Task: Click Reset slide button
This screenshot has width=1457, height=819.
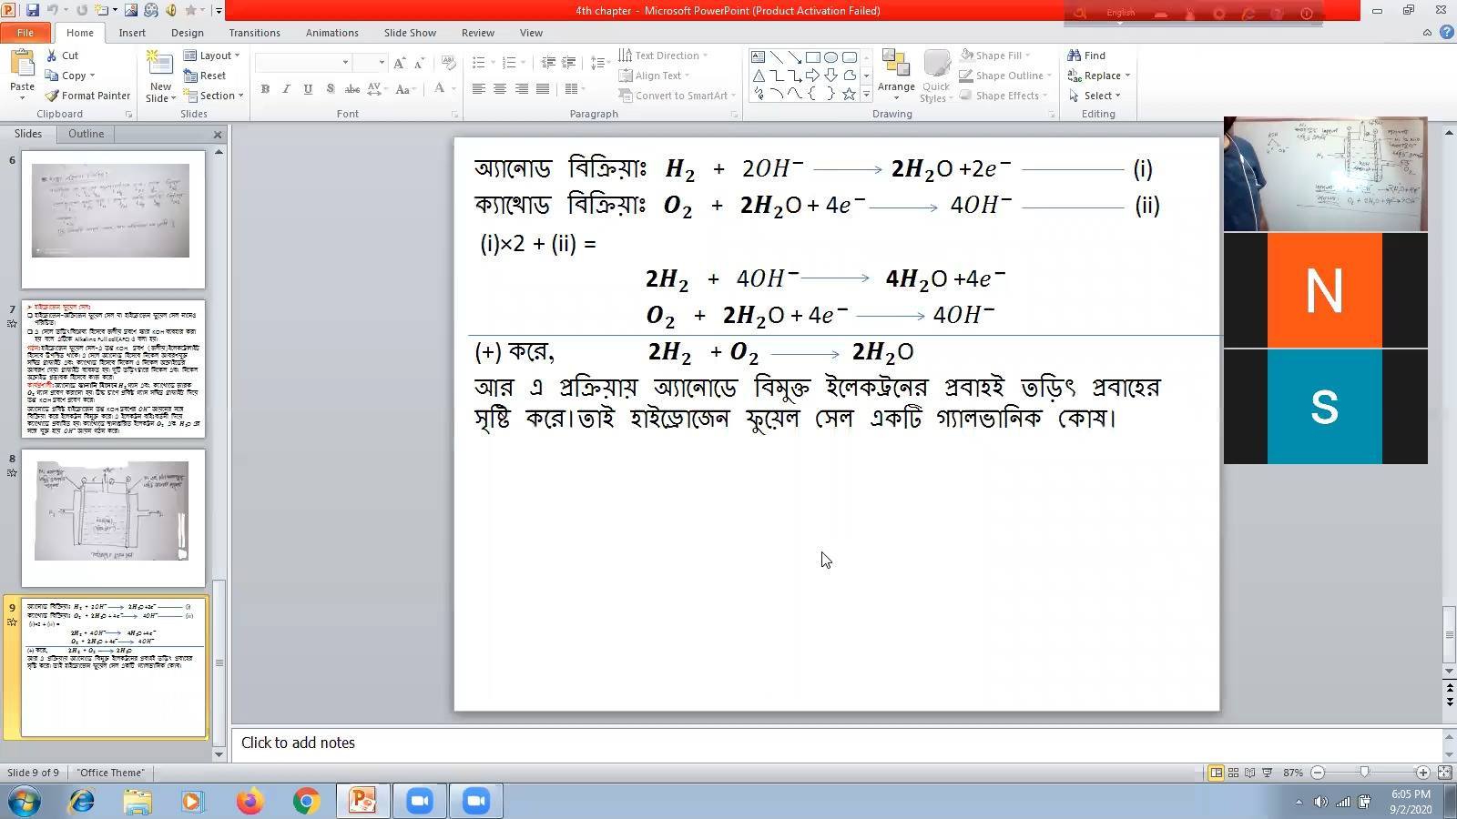Action: (x=205, y=76)
